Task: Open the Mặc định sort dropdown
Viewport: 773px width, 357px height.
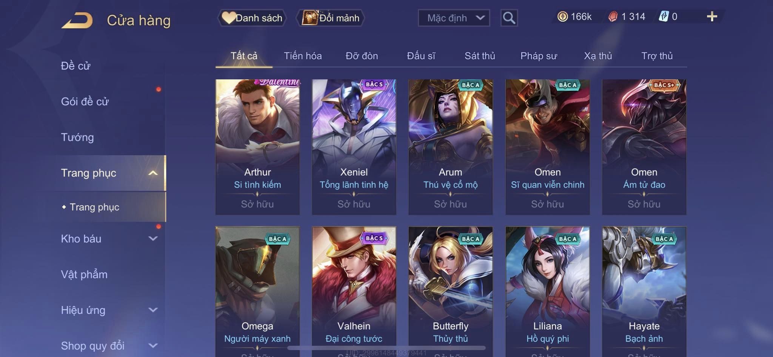Action: 454,18
